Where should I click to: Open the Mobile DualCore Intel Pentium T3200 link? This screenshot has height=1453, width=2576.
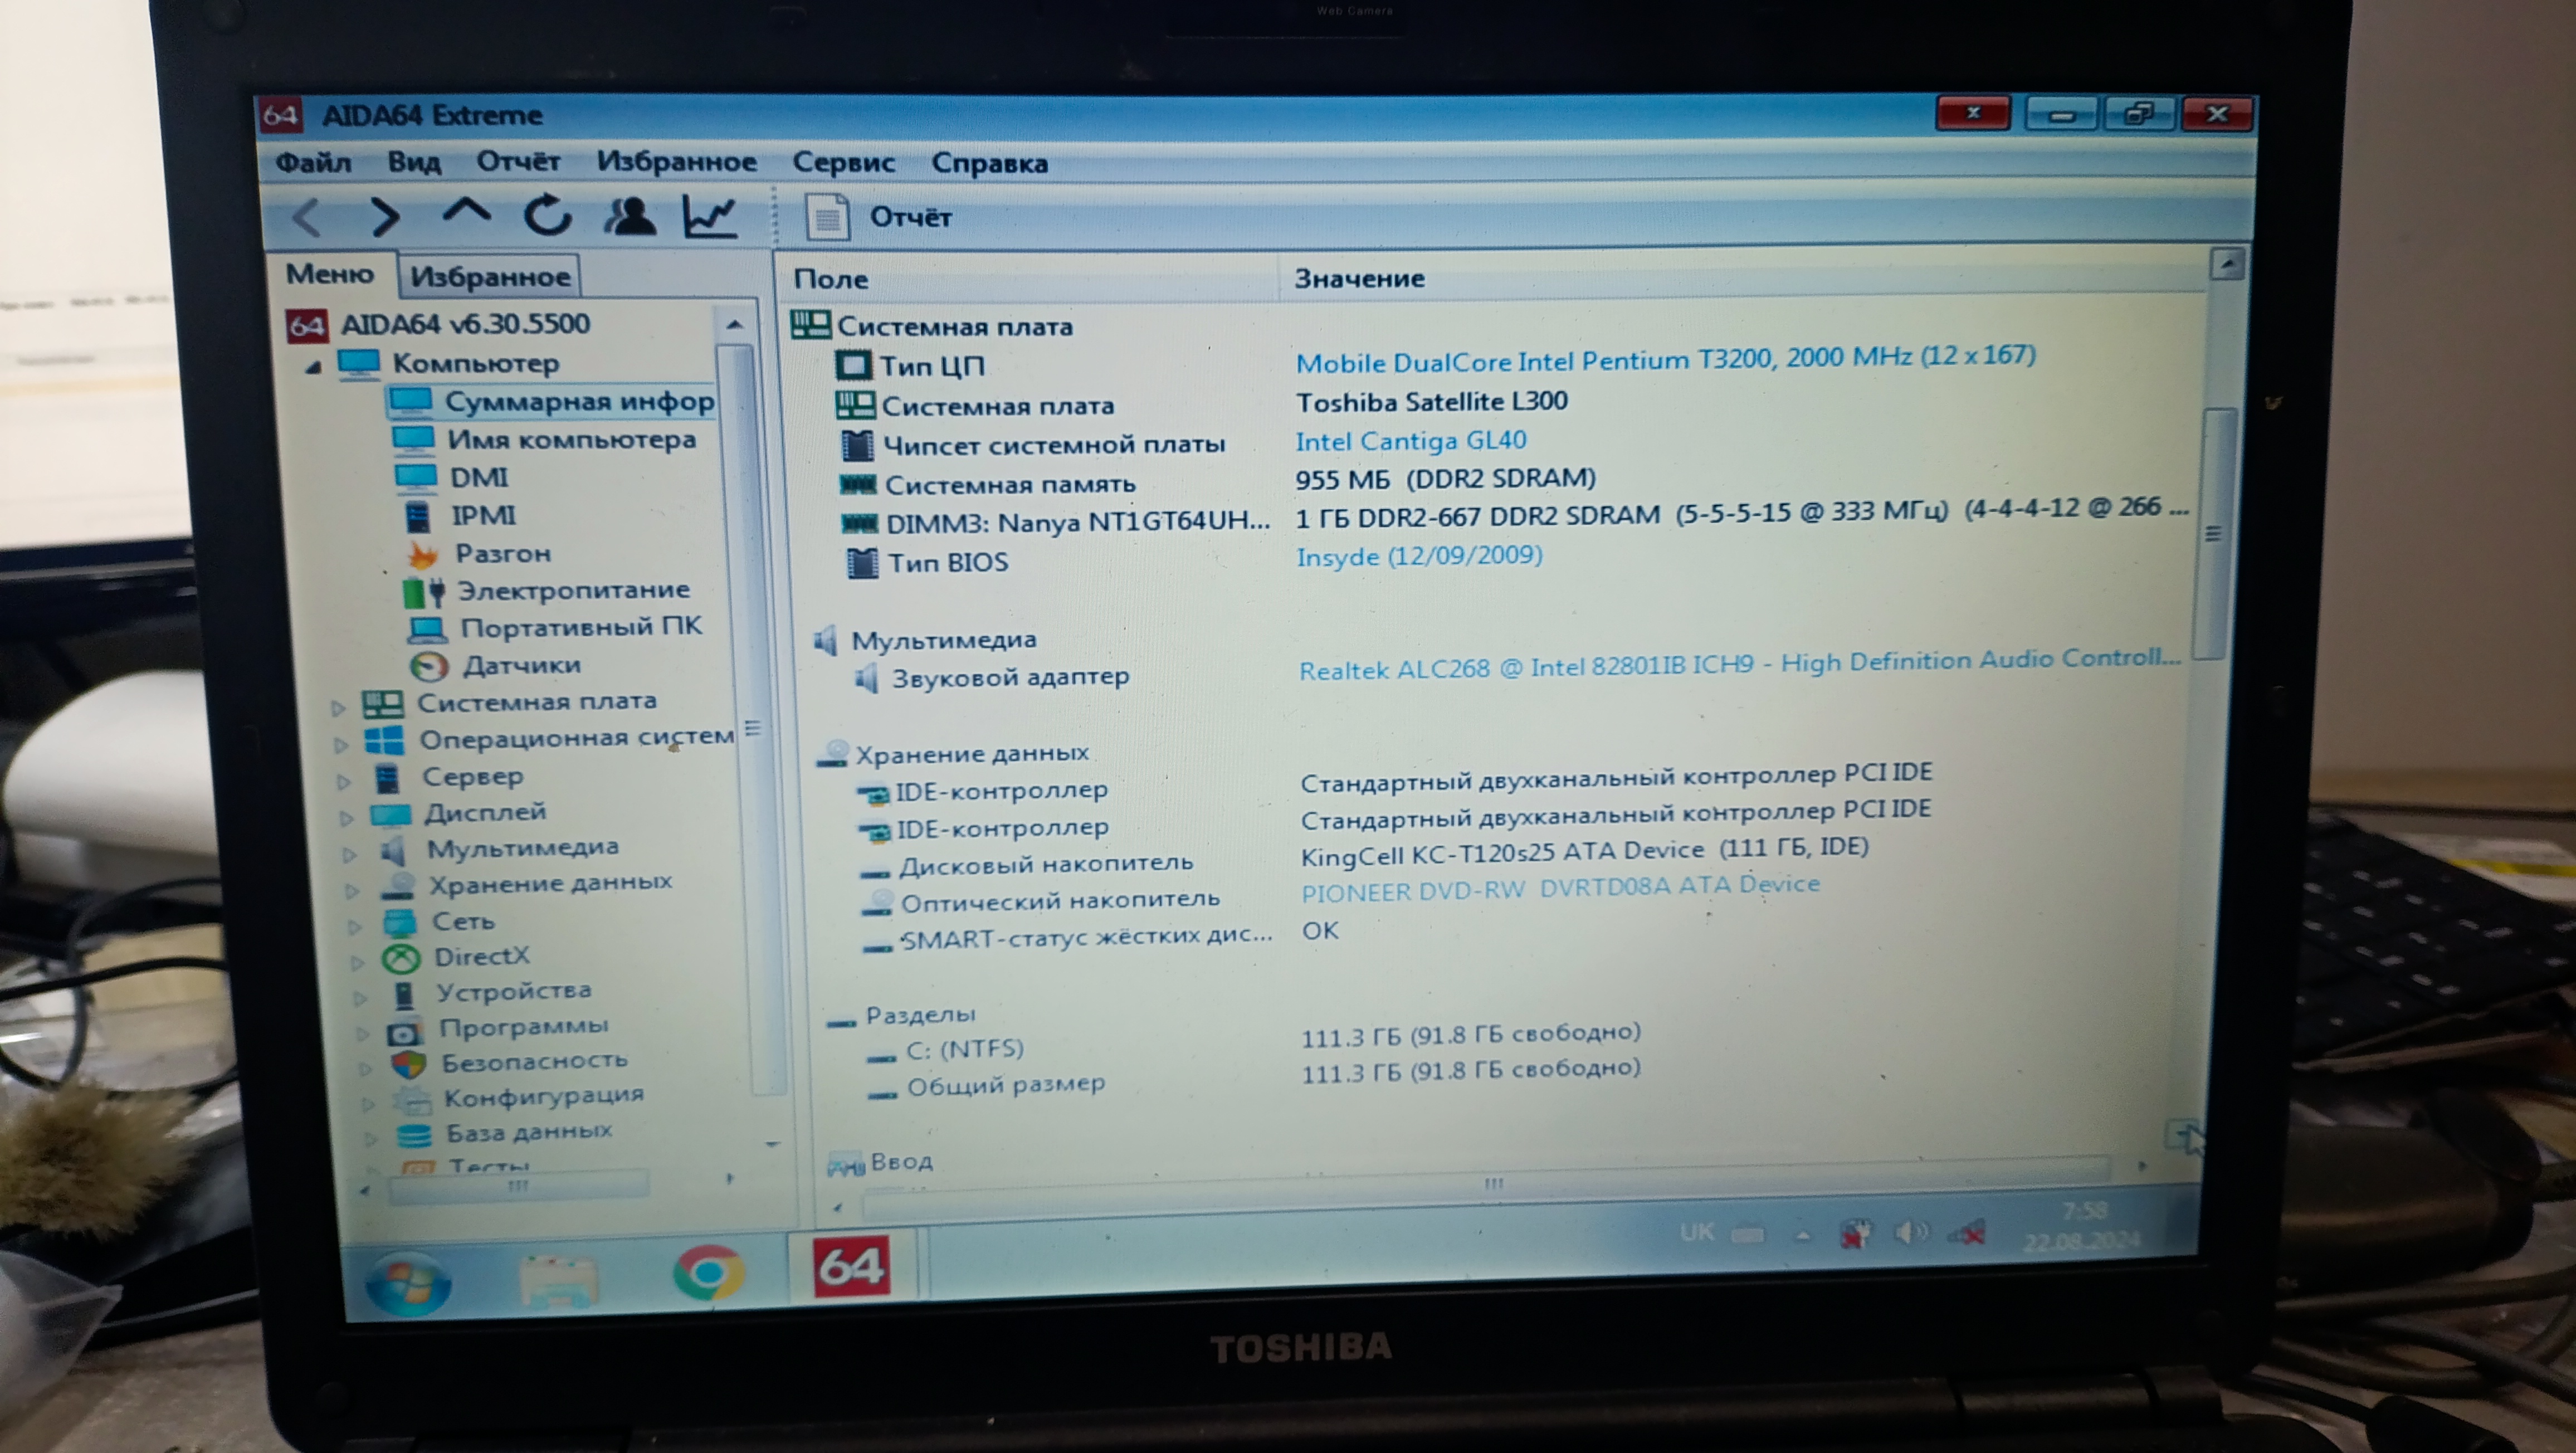[x=1665, y=359]
